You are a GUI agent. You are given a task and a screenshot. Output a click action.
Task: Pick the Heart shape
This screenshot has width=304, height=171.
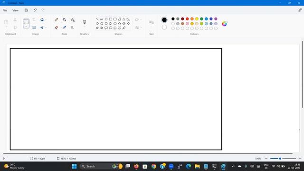119,28
